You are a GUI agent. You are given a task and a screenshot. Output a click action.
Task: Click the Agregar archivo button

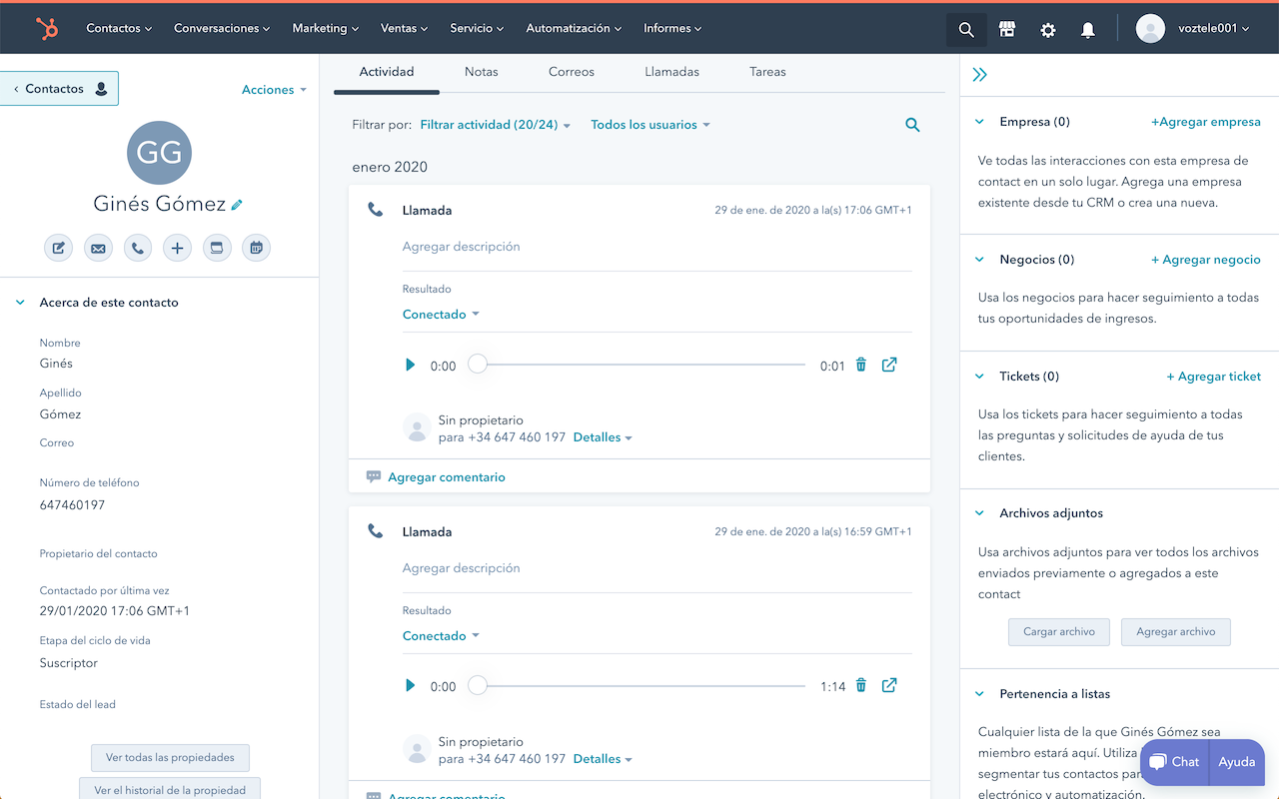click(1176, 632)
